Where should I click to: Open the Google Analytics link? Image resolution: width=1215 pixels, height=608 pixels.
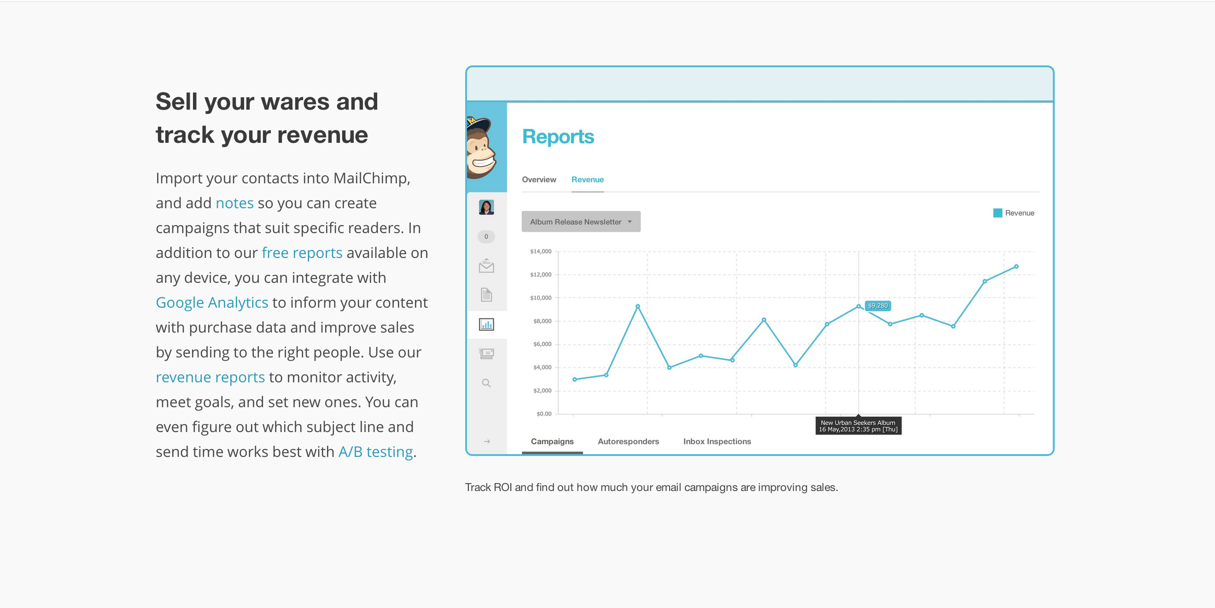click(x=212, y=303)
